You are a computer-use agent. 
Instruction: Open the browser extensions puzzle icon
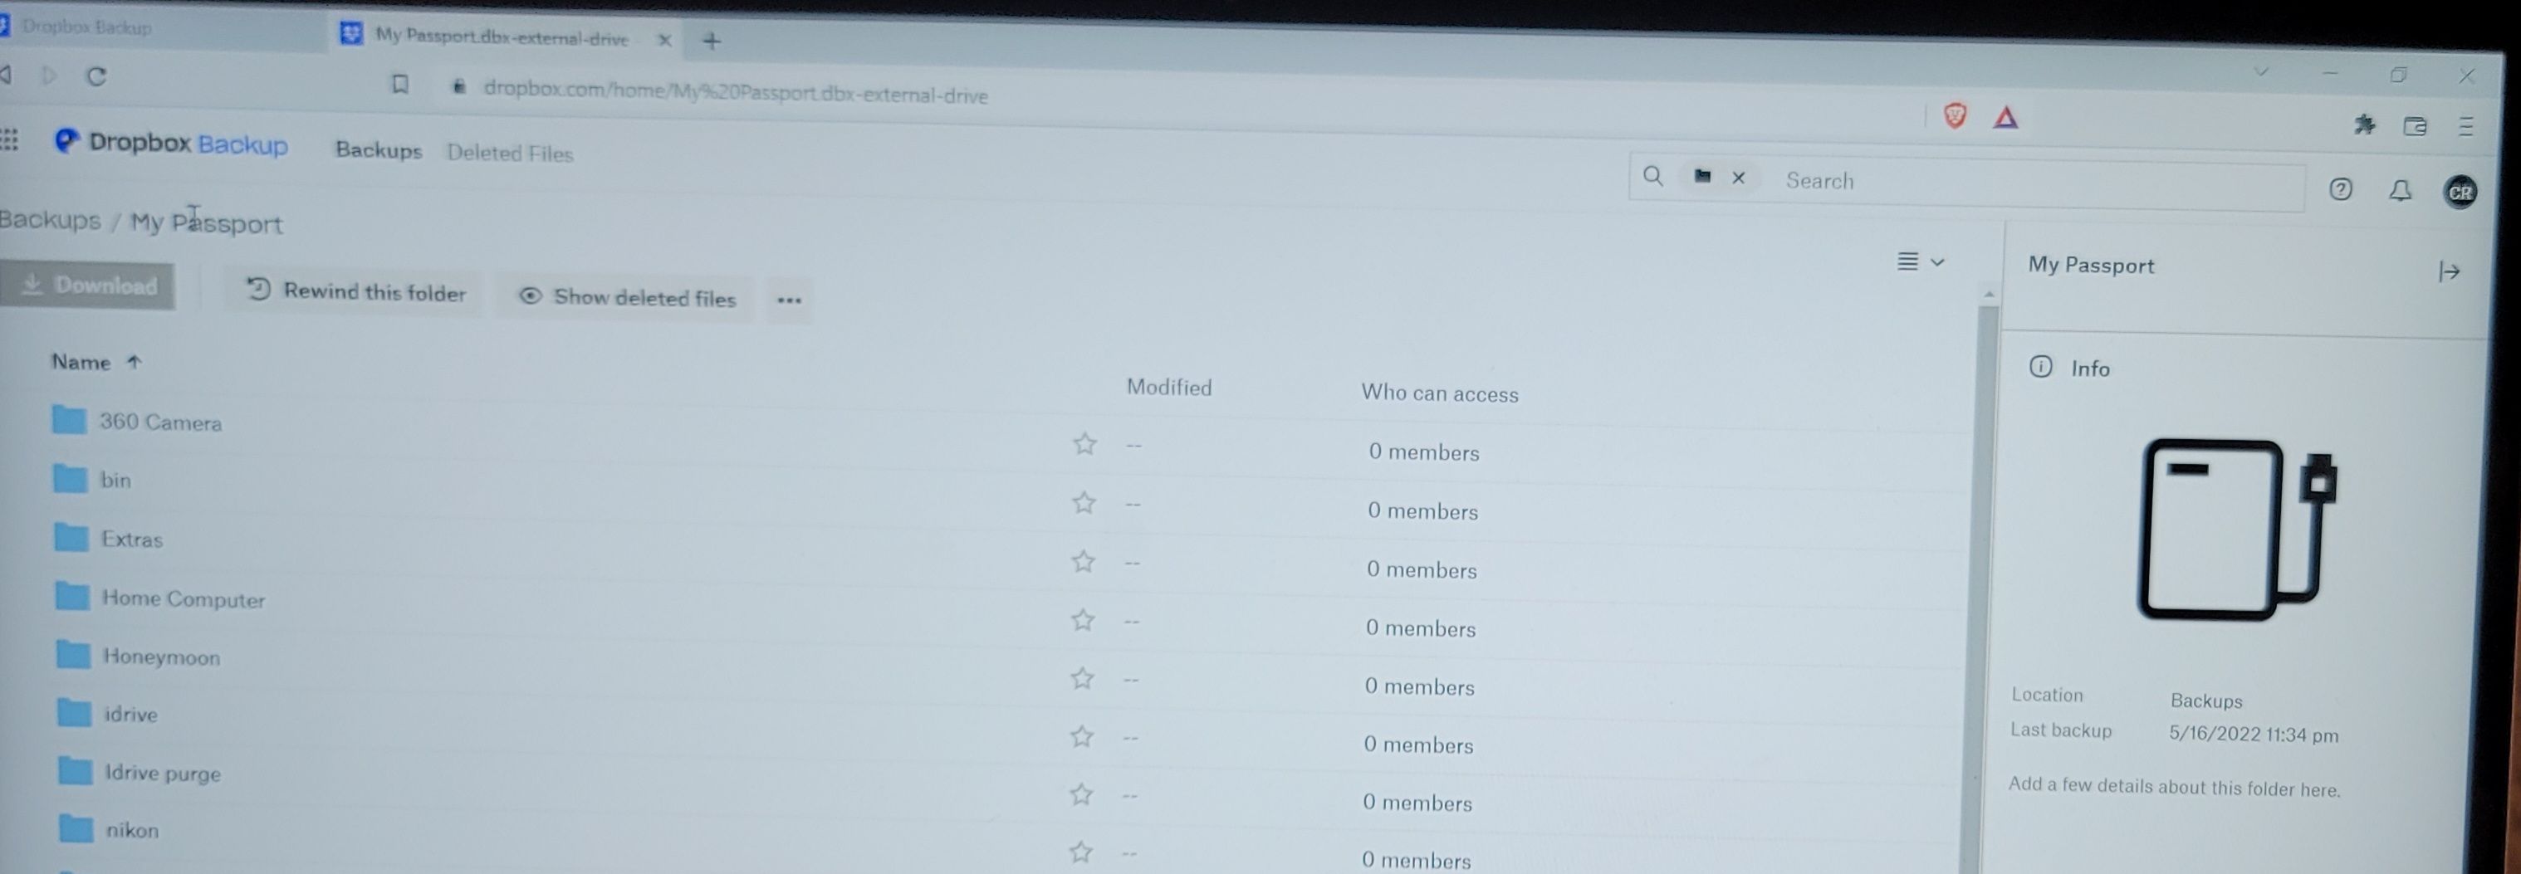coord(2364,124)
